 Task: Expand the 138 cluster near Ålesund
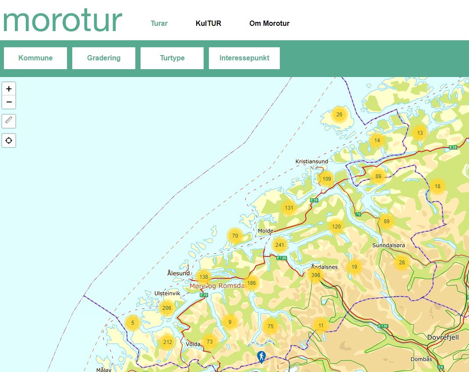pos(204,277)
